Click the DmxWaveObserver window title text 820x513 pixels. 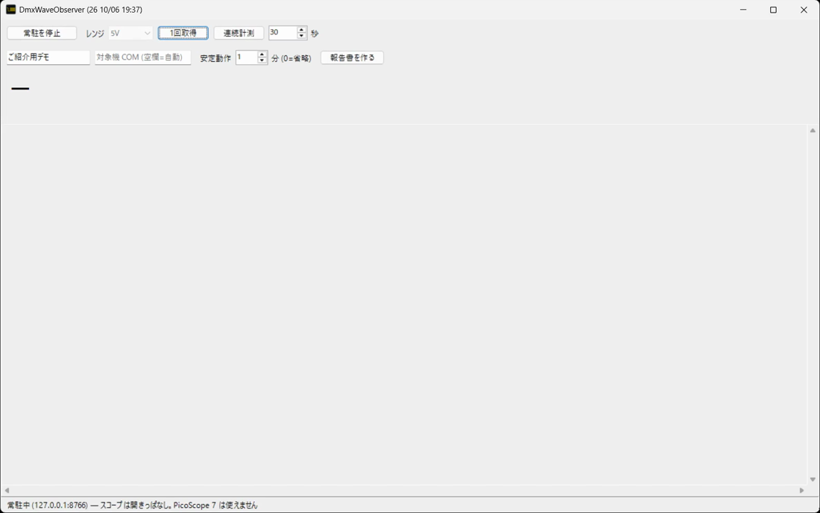[x=81, y=10]
